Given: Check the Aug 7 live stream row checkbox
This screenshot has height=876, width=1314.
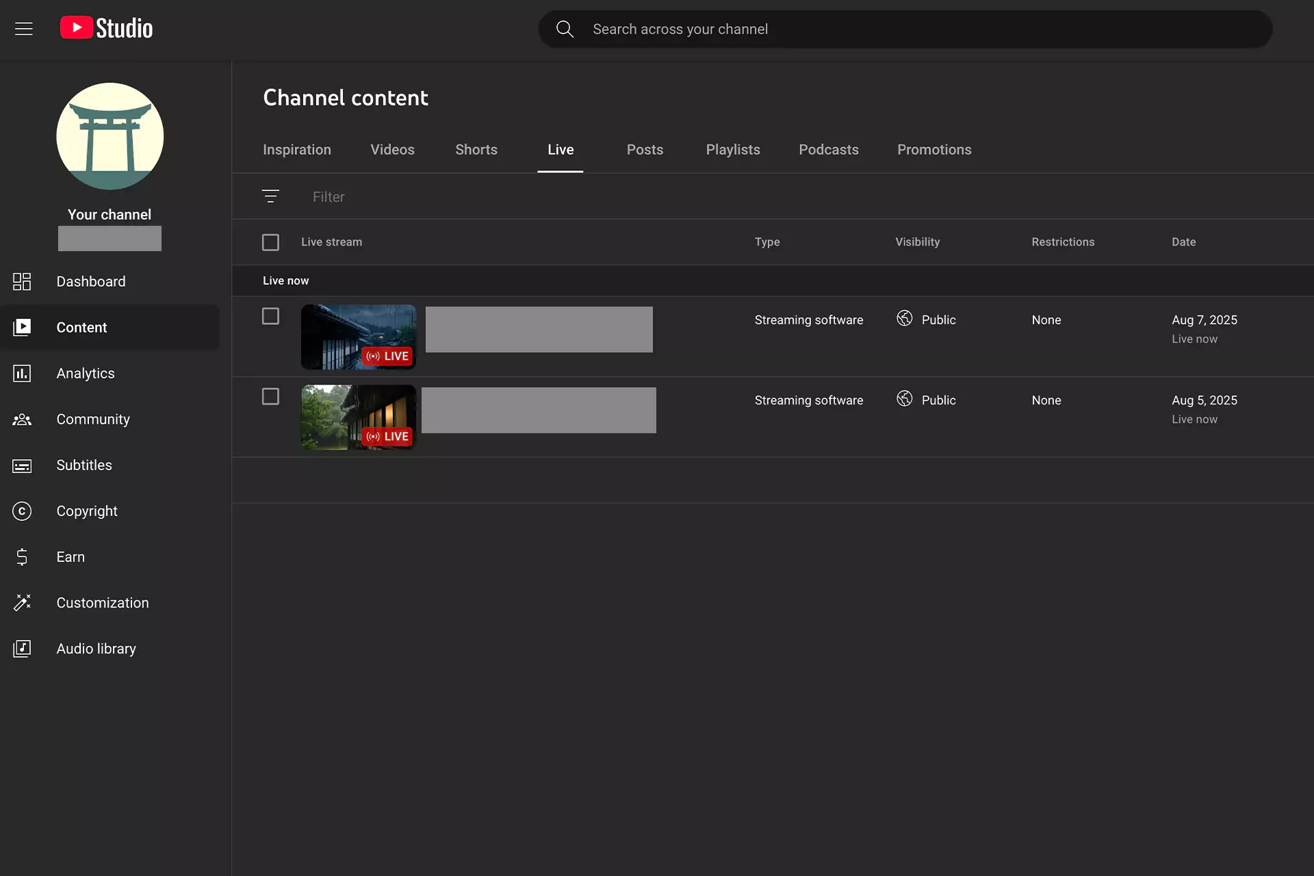Looking at the screenshot, I should tap(270, 315).
